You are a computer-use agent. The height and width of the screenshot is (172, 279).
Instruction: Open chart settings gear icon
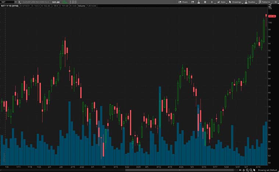[x=205, y=2]
